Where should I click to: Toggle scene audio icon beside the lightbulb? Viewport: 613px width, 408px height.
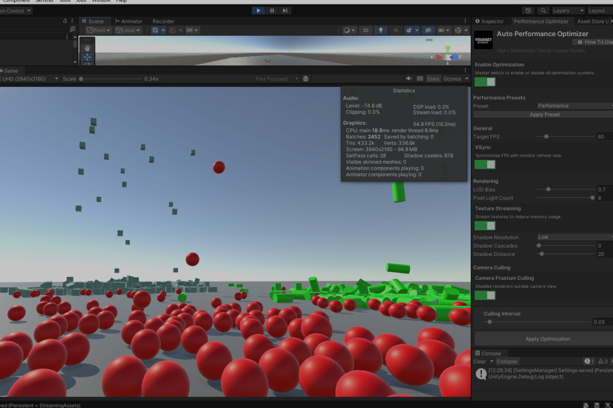396,30
